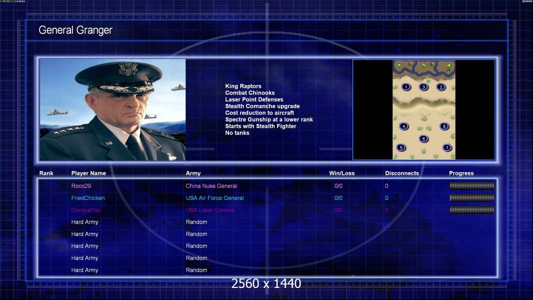Select player name Roco29

[x=81, y=186]
